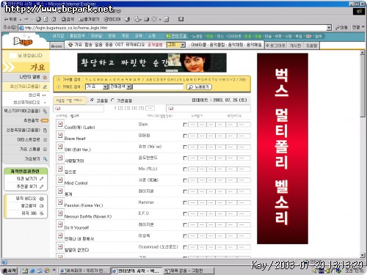Click broken image icon next to Brave Heart

(x=60, y=135)
